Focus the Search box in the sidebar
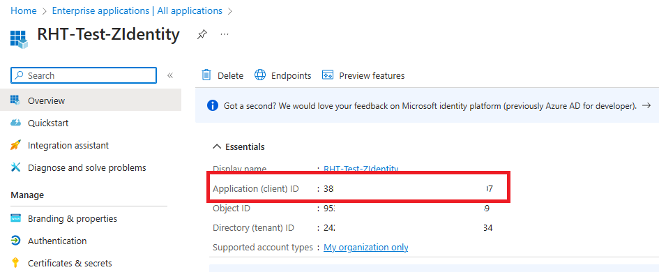Viewport: 659px width, 272px height. (x=84, y=76)
